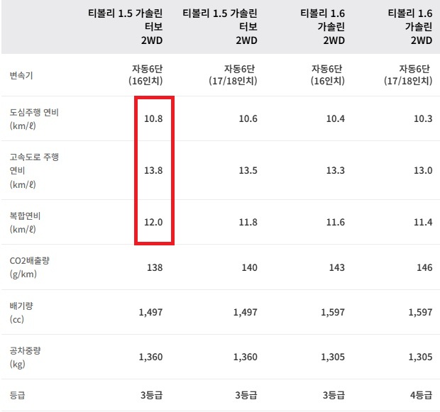The height and width of the screenshot is (412, 440).
Task: Click the 고속도로 주행 연비 row label
Action: [x=34, y=170]
